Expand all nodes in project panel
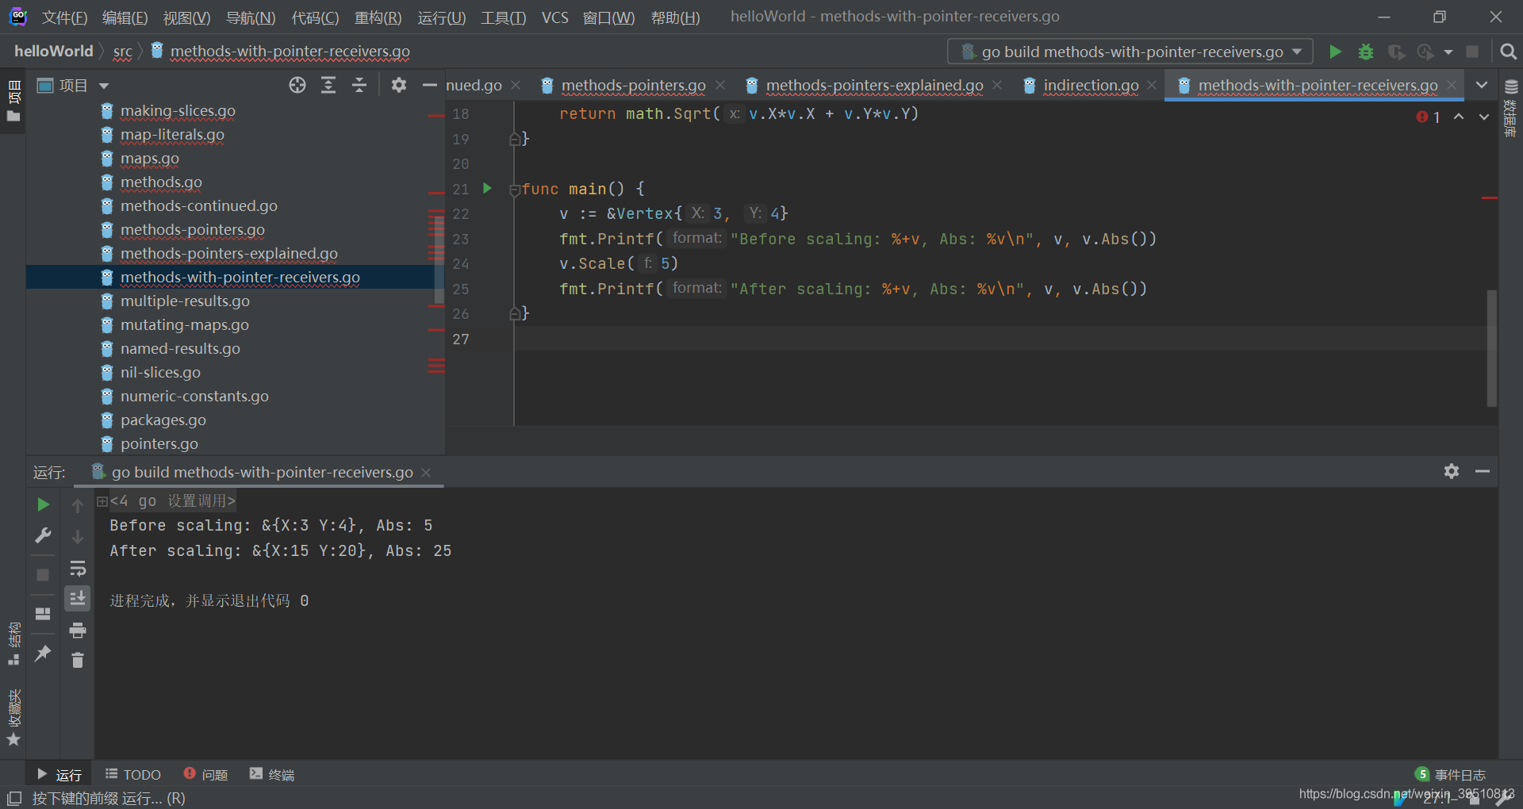 328,85
